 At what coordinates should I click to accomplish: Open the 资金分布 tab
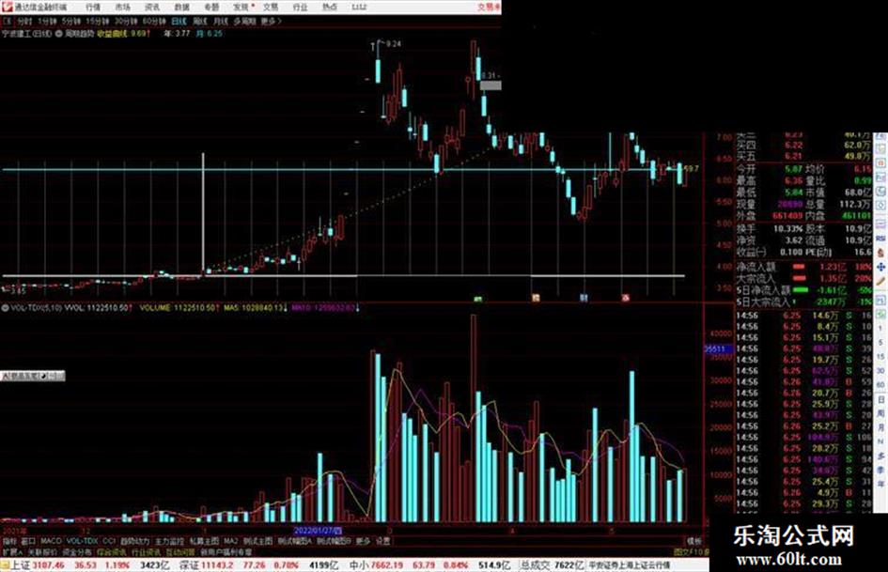[77, 552]
